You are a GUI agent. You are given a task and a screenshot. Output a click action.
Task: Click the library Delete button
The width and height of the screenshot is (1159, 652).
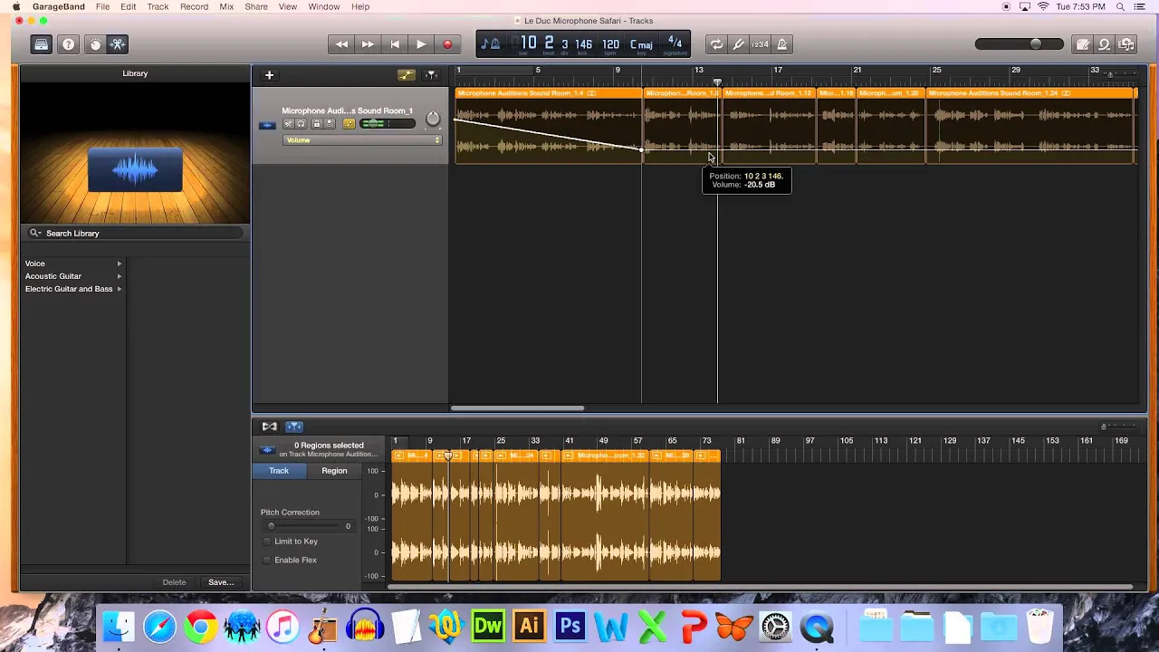click(x=174, y=582)
